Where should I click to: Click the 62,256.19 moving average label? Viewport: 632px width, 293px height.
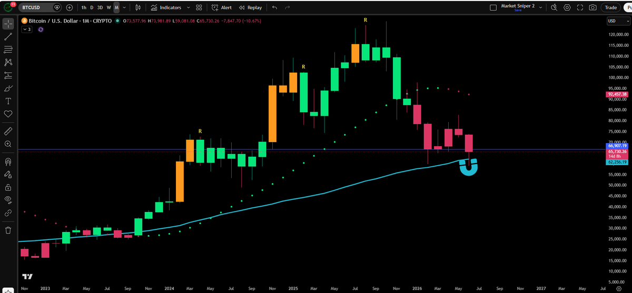(617, 163)
